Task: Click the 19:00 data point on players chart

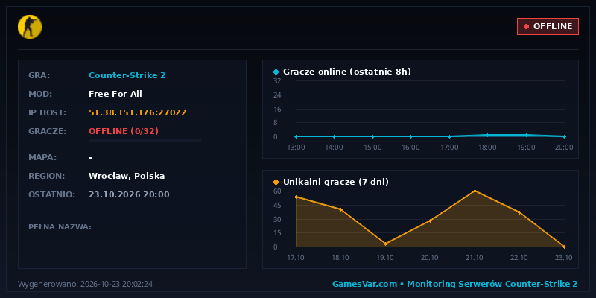Action: pos(526,135)
